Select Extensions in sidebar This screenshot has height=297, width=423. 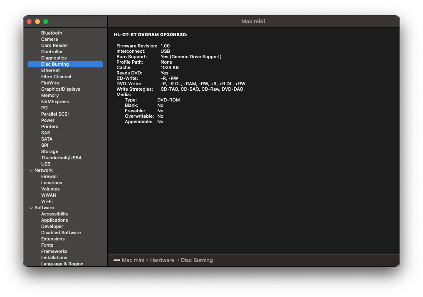(53, 239)
